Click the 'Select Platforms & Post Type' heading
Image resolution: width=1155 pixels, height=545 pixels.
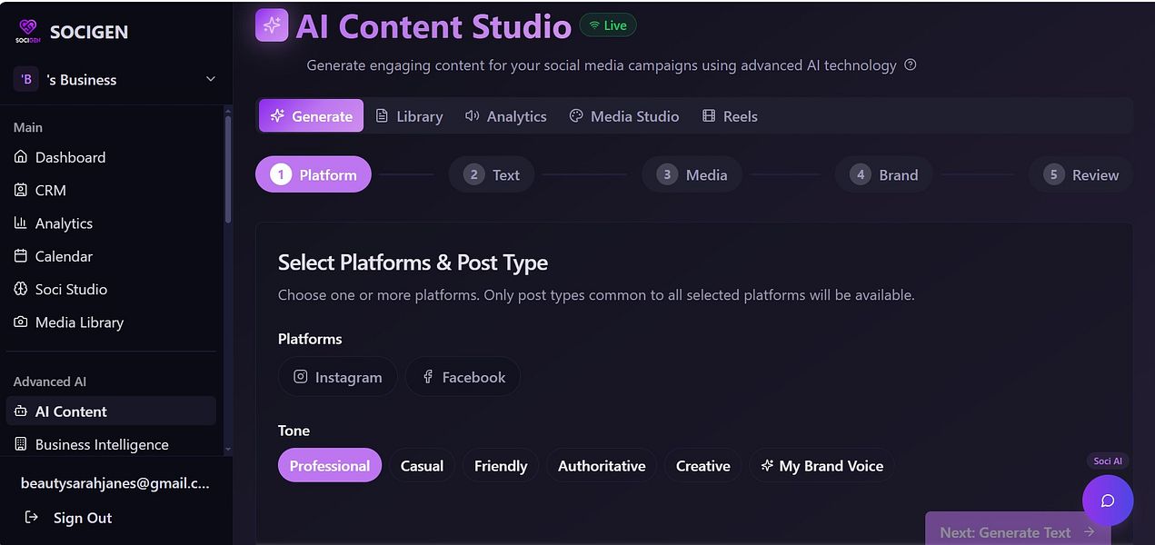tap(413, 263)
